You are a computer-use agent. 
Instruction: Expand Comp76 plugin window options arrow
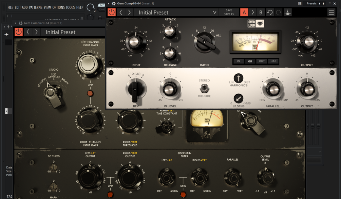pyautogui.click(x=109, y=3)
